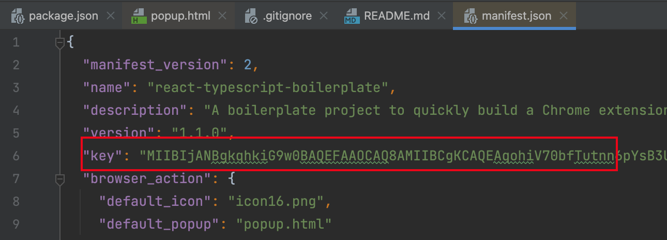Click the .gitignore file type icon
The height and width of the screenshot is (240, 667).
click(251, 16)
